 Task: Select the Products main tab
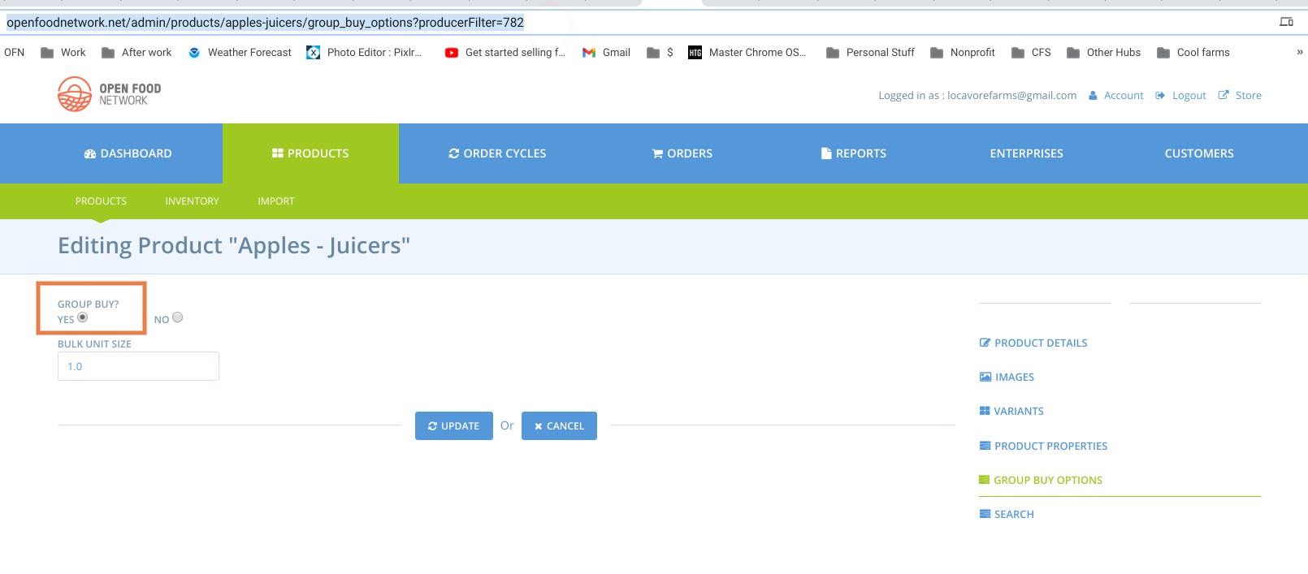coord(310,153)
